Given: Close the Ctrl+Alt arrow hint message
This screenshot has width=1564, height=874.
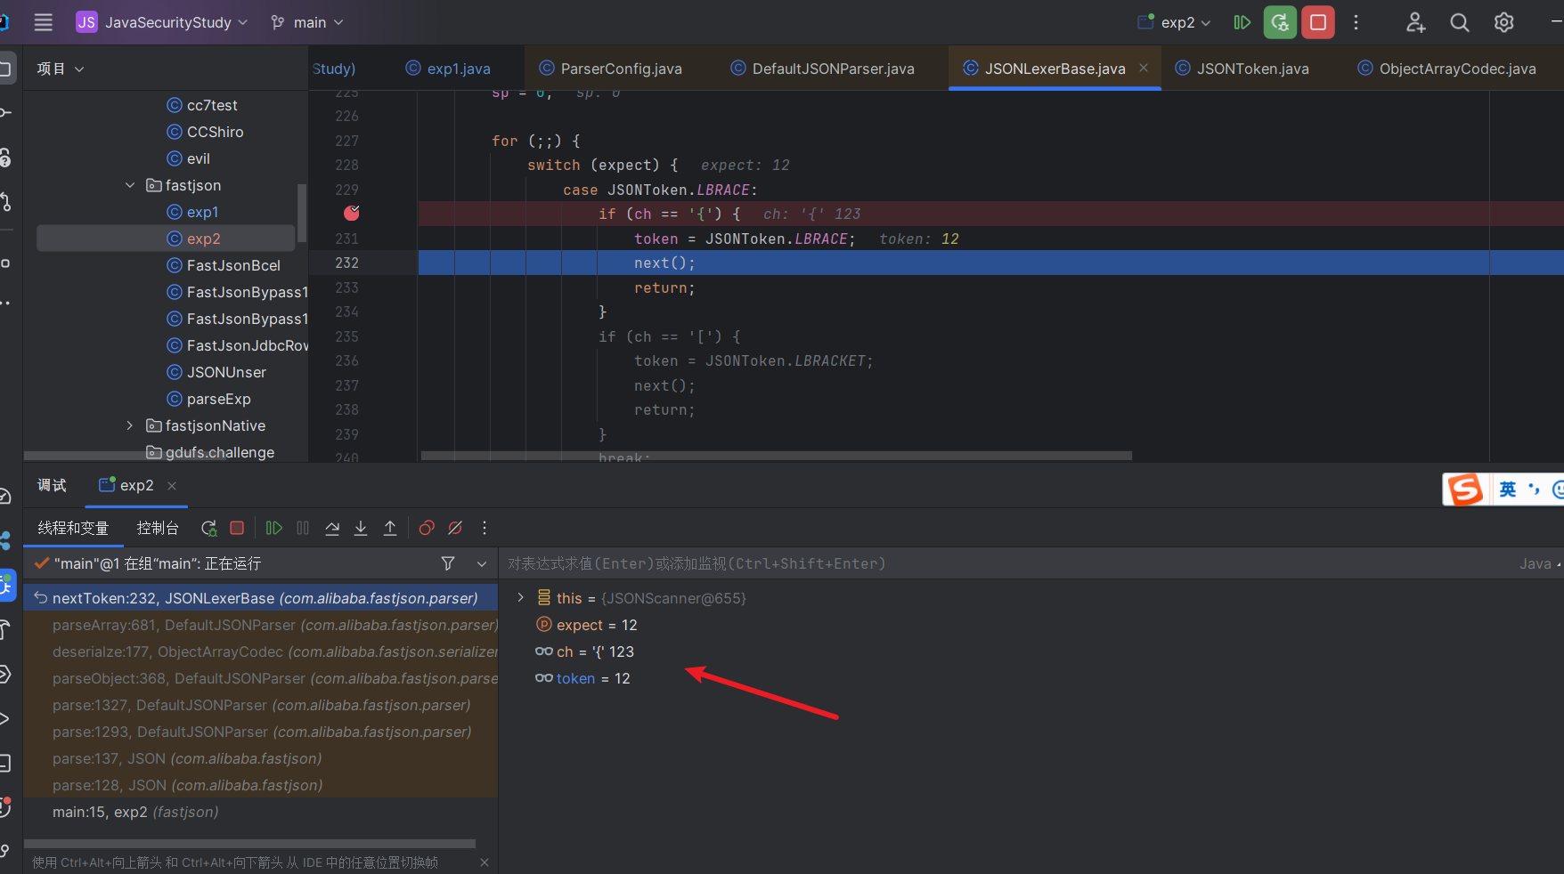Looking at the screenshot, I should click(485, 862).
